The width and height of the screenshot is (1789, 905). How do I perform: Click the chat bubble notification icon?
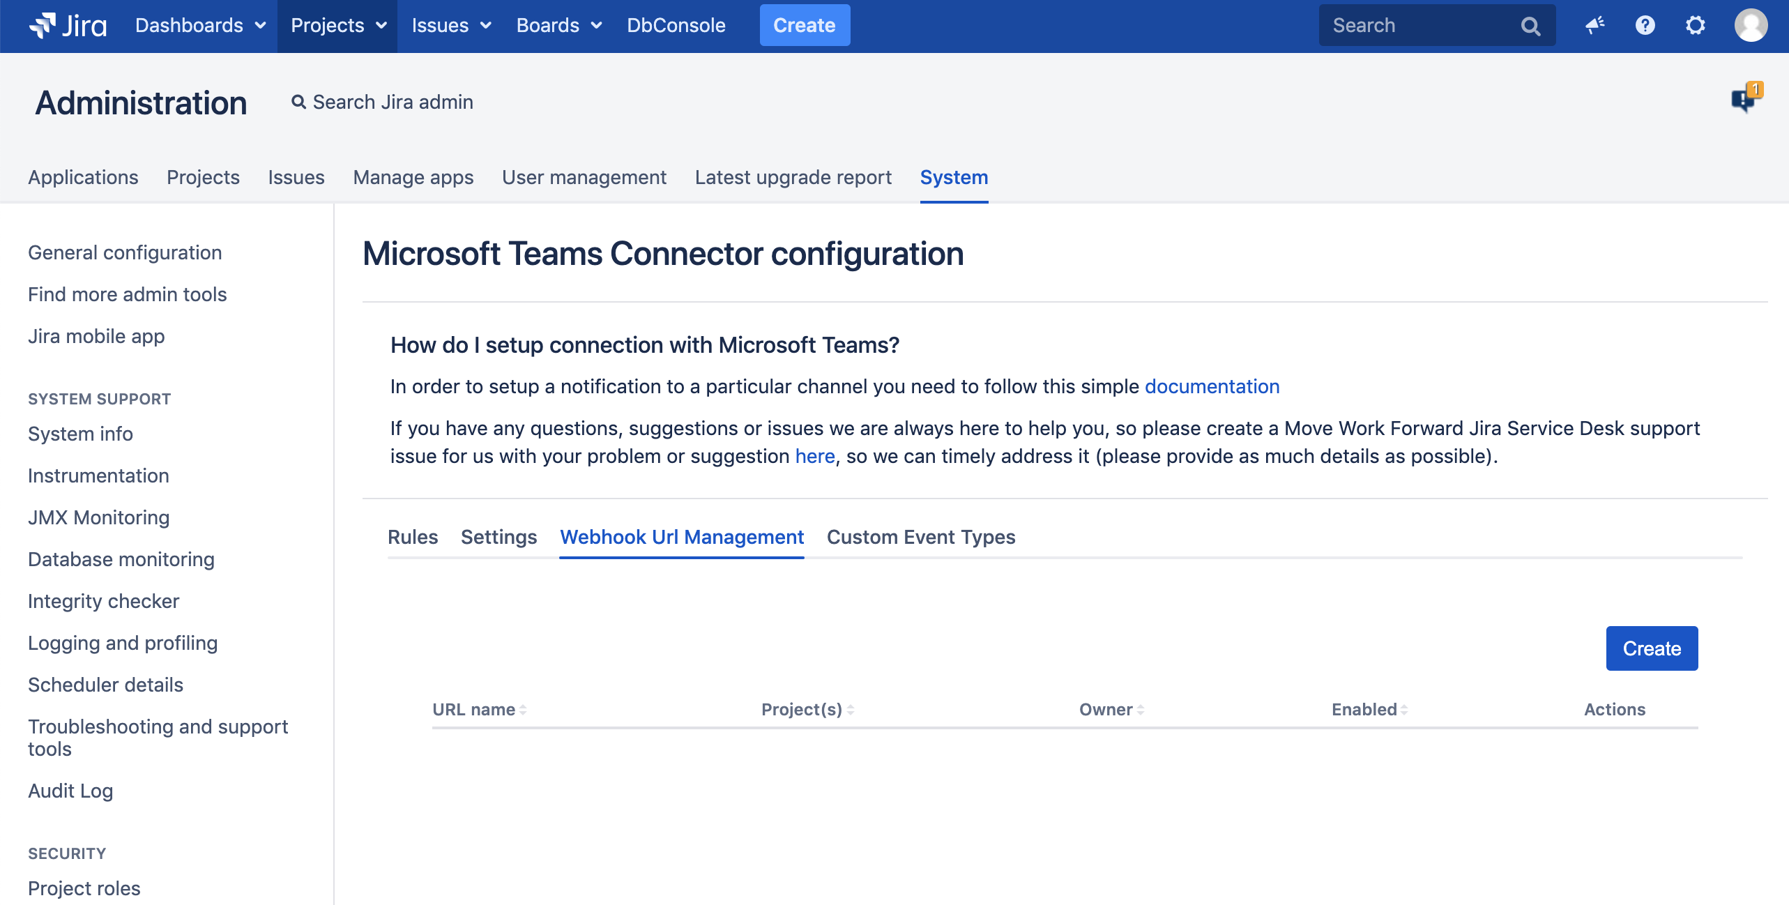coord(1745,100)
